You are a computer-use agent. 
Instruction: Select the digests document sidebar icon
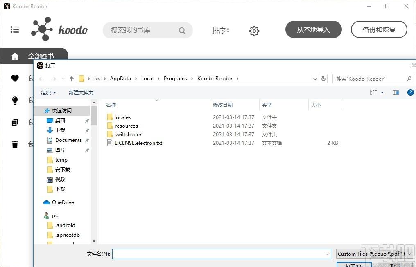pyautogui.click(x=15, y=122)
